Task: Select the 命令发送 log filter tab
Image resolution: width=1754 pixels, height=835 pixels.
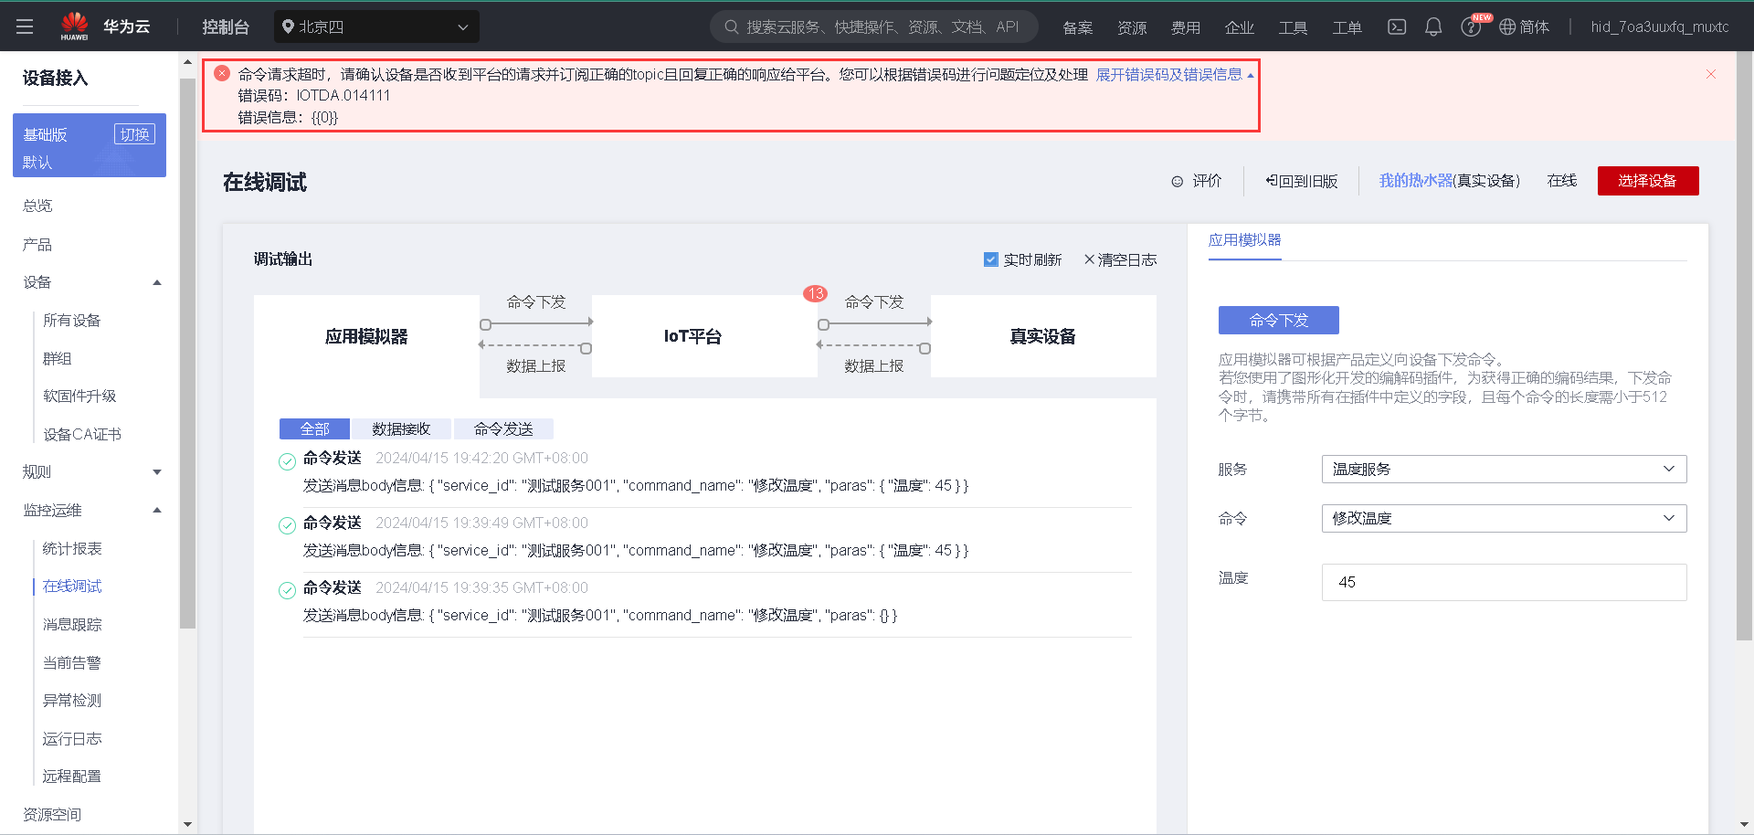Action: tap(503, 428)
